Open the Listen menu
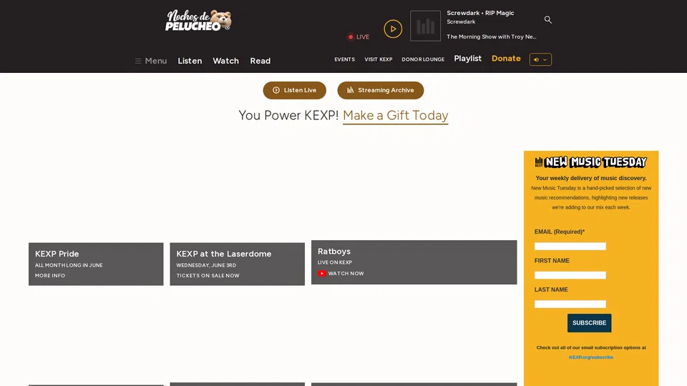This screenshot has width=687, height=386. [190, 61]
